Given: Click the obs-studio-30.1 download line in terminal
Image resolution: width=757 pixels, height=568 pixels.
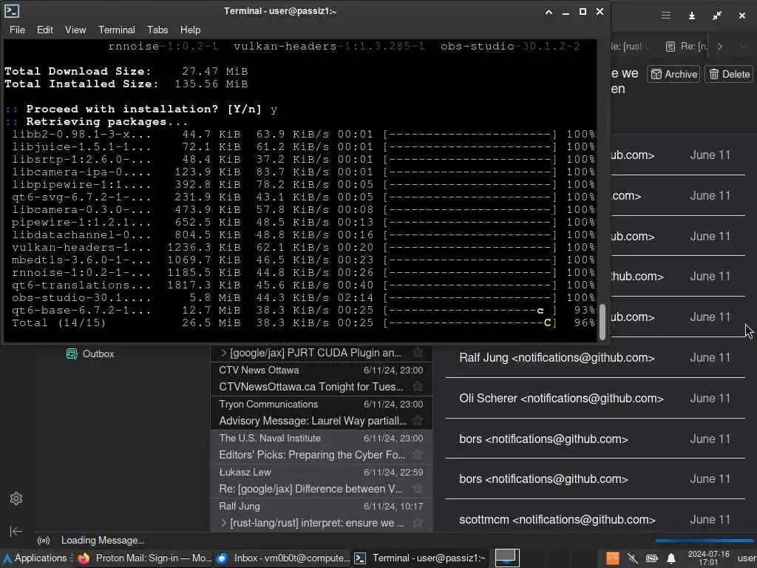Looking at the screenshot, I should click(x=303, y=298).
